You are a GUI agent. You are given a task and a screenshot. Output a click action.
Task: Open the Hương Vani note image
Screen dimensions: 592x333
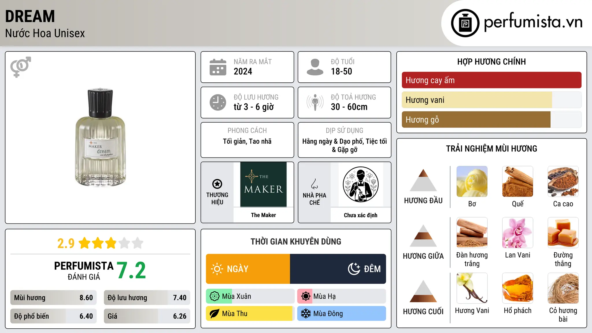coord(472,288)
